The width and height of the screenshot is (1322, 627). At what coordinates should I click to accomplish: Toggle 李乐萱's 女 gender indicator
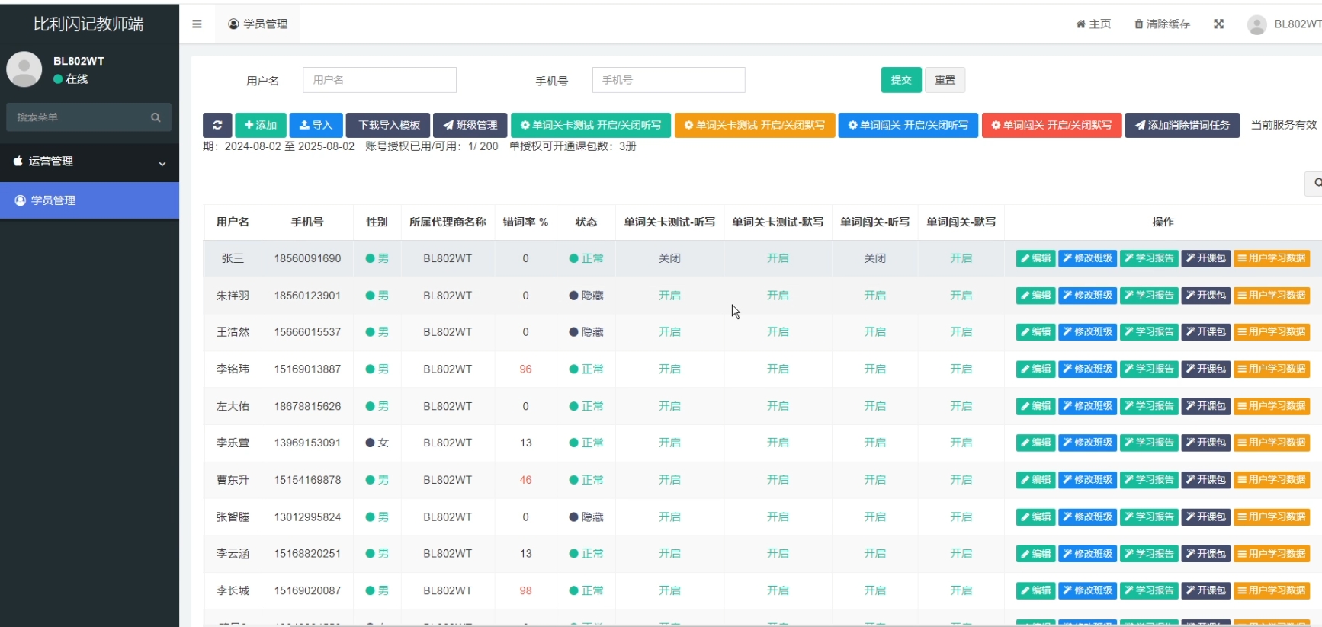377,443
